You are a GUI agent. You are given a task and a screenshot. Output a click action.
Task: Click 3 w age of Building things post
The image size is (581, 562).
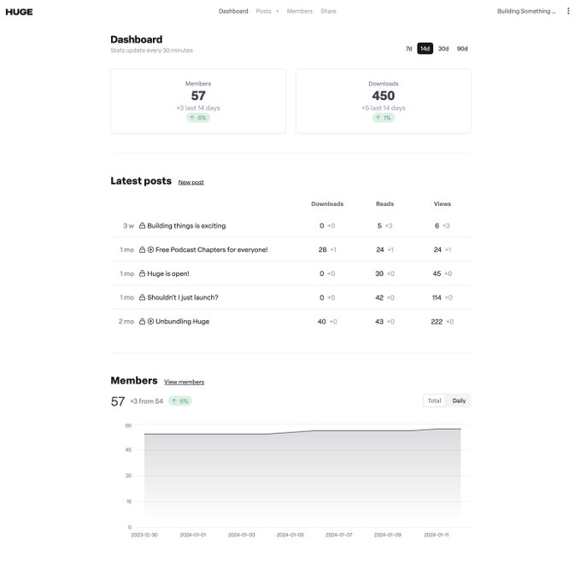(x=128, y=225)
